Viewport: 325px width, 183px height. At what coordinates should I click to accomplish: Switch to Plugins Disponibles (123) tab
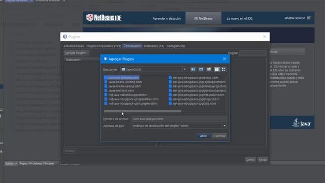(104, 46)
